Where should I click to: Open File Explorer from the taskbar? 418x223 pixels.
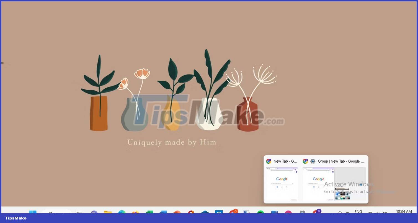108,213
